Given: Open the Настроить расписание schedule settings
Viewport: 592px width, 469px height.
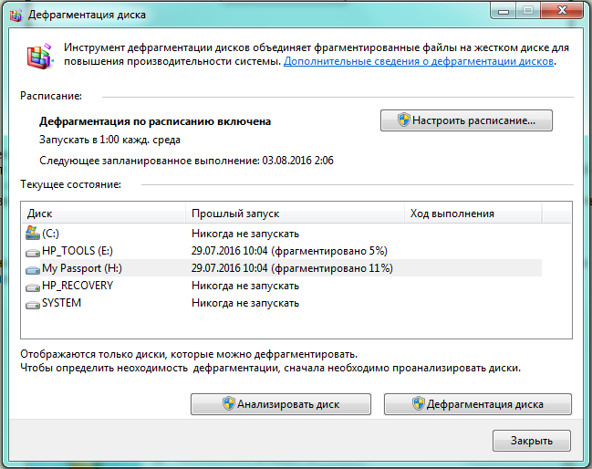Looking at the screenshot, I should [x=466, y=120].
